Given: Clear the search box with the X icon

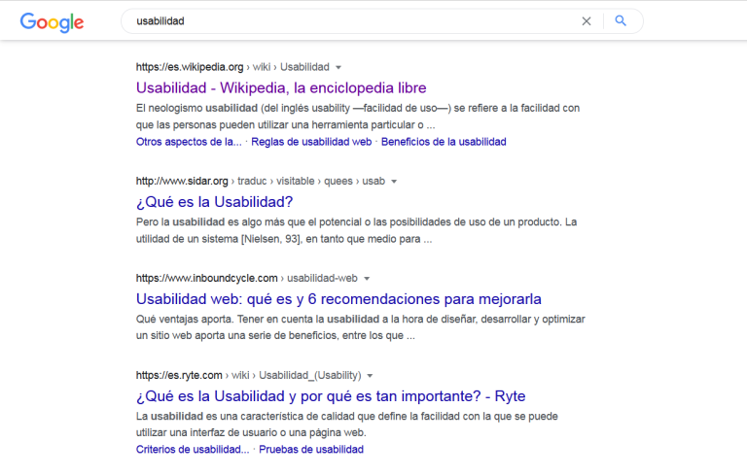Looking at the screenshot, I should [587, 21].
